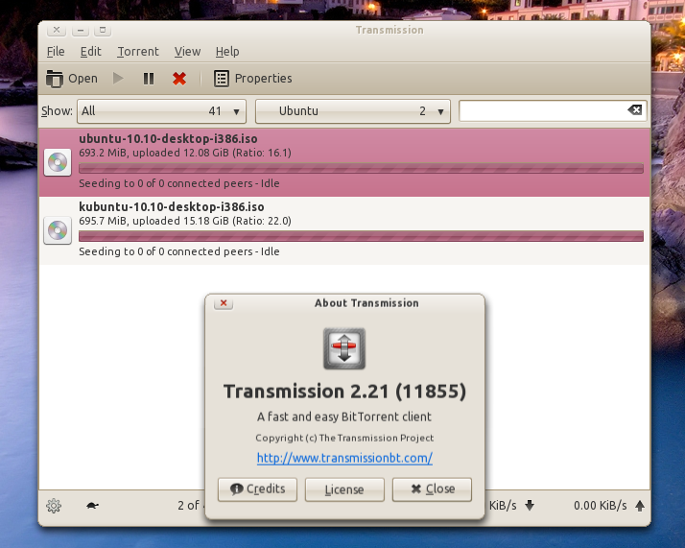Click Transmission 2.21 version text
685x548 pixels.
(344, 392)
